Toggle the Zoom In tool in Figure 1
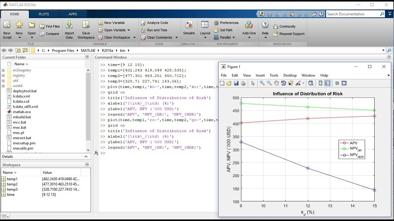 pyautogui.click(x=262, y=83)
